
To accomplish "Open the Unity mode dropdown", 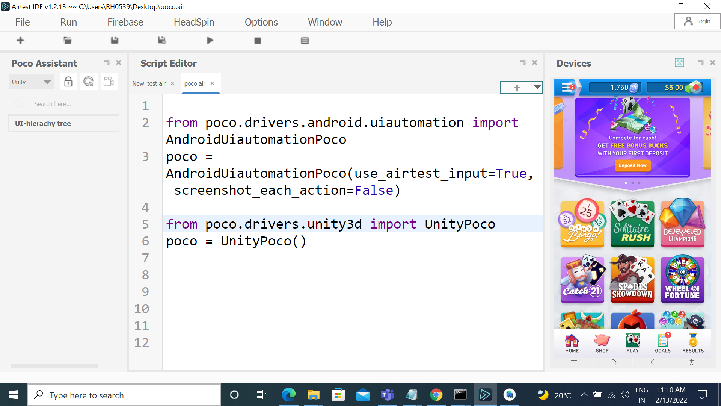I will 32,82.
